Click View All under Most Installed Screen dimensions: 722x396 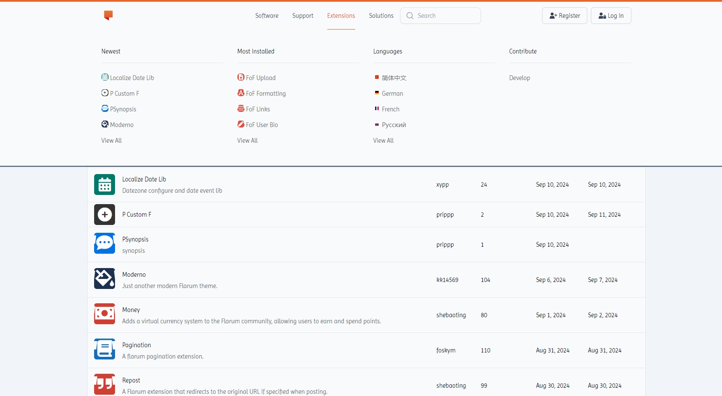pyautogui.click(x=247, y=141)
